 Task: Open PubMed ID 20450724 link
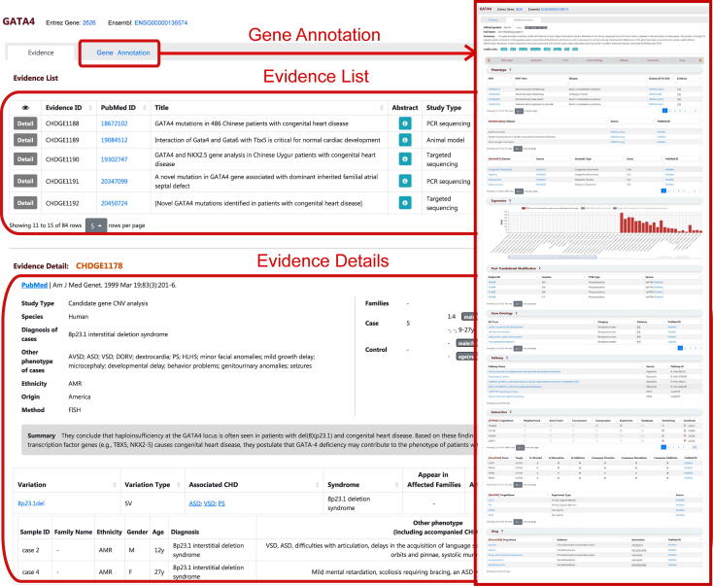point(114,203)
